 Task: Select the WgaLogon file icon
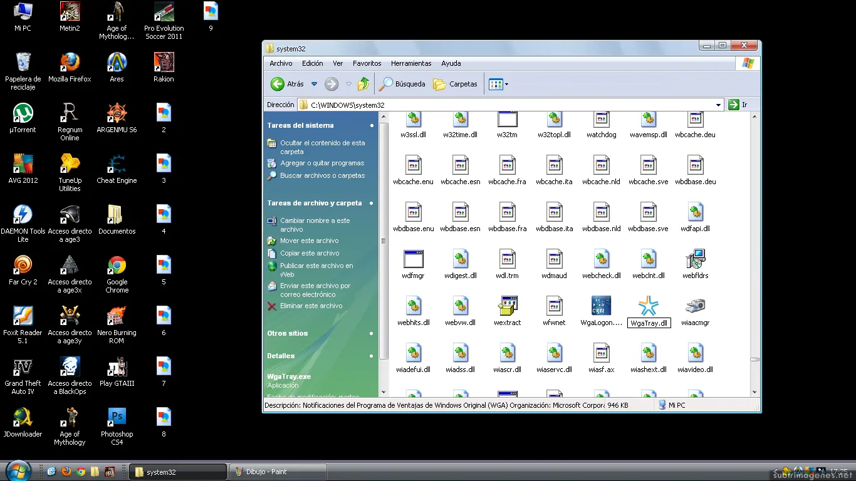(x=601, y=306)
